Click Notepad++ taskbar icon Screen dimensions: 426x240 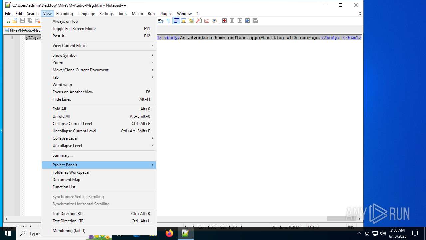click(185, 233)
